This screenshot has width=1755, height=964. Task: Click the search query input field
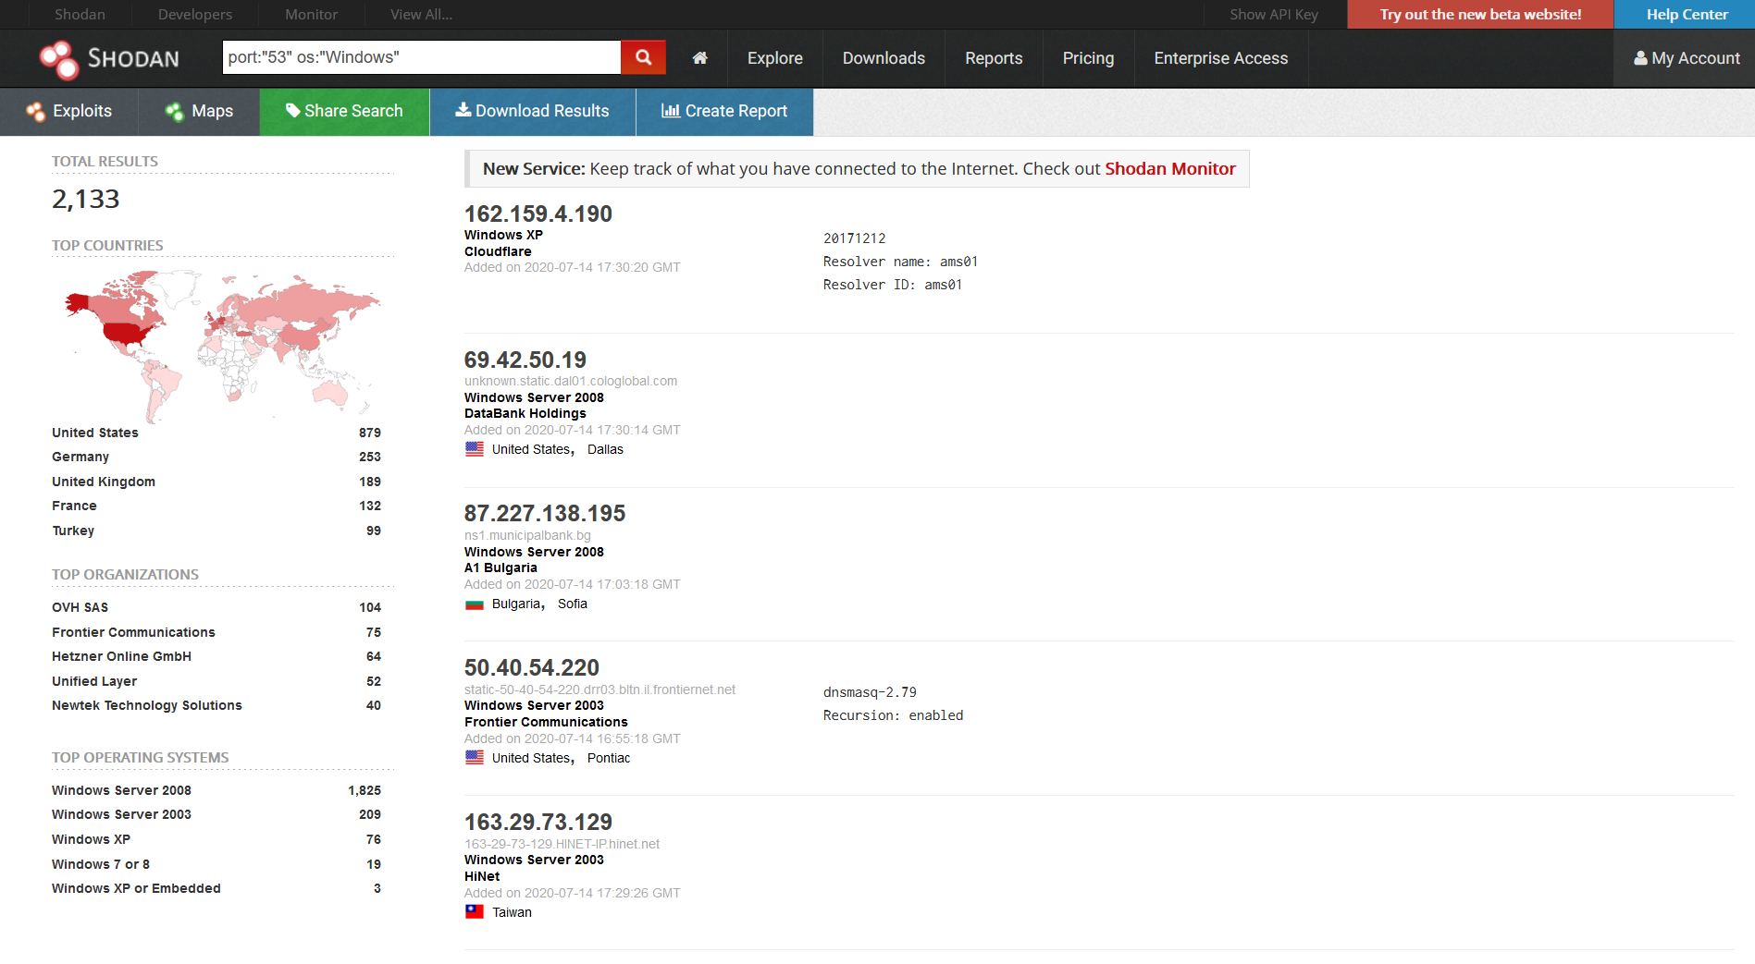tap(422, 57)
